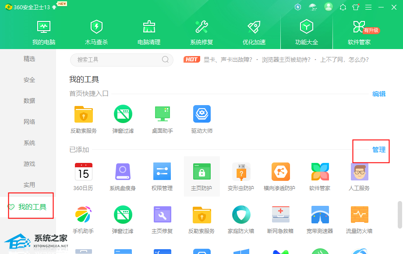
Task: Launch 手机助手 colorful icon
Action: click(83, 215)
